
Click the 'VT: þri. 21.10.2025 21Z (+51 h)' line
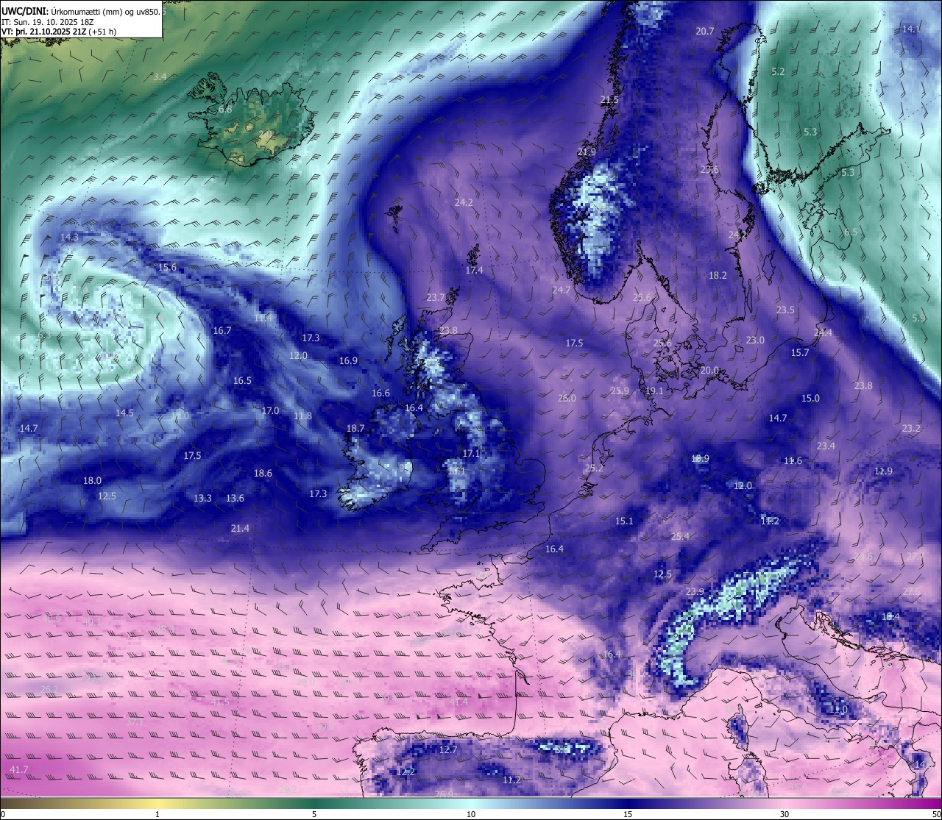[59, 32]
